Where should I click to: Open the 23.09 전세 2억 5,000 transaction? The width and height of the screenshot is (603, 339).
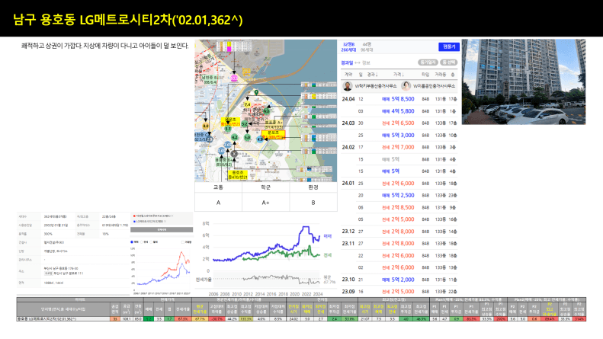click(x=399, y=291)
